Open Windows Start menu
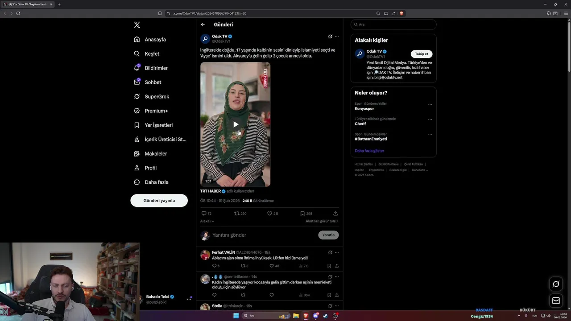 click(236, 316)
